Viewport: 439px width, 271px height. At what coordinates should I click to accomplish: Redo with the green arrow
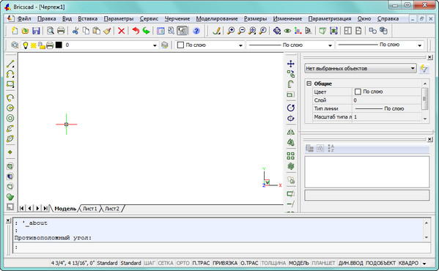coord(146,31)
